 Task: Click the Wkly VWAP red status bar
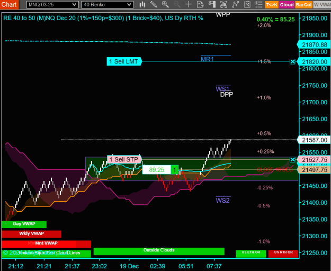tap(31, 234)
